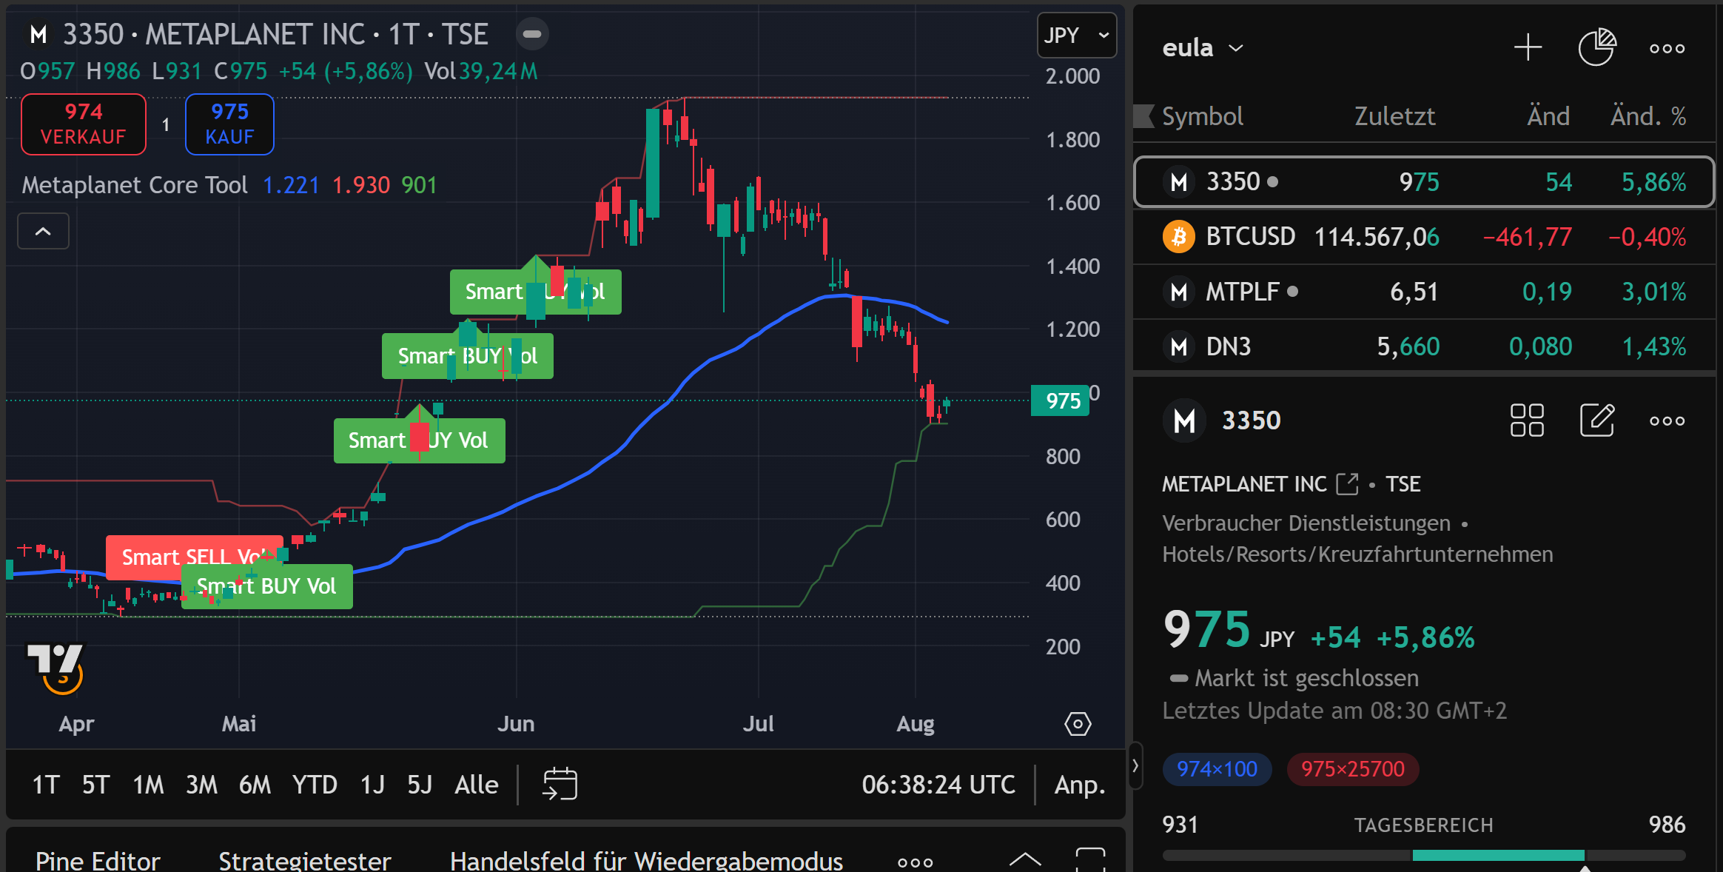Open the JPY currency dropdown

tap(1077, 35)
